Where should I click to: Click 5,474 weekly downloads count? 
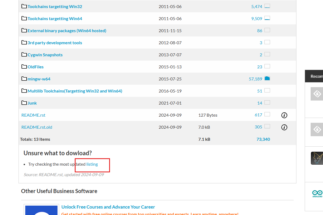coord(257,6)
